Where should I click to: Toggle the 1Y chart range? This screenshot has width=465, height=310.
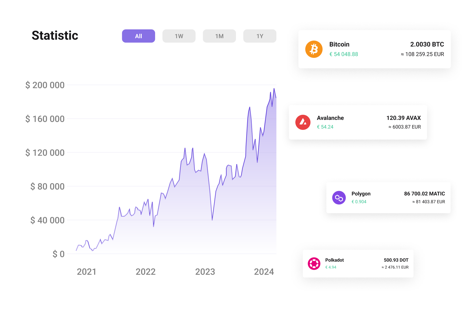point(259,36)
